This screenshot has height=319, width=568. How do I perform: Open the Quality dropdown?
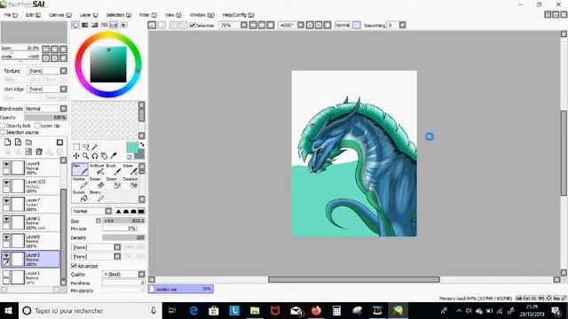(123, 274)
